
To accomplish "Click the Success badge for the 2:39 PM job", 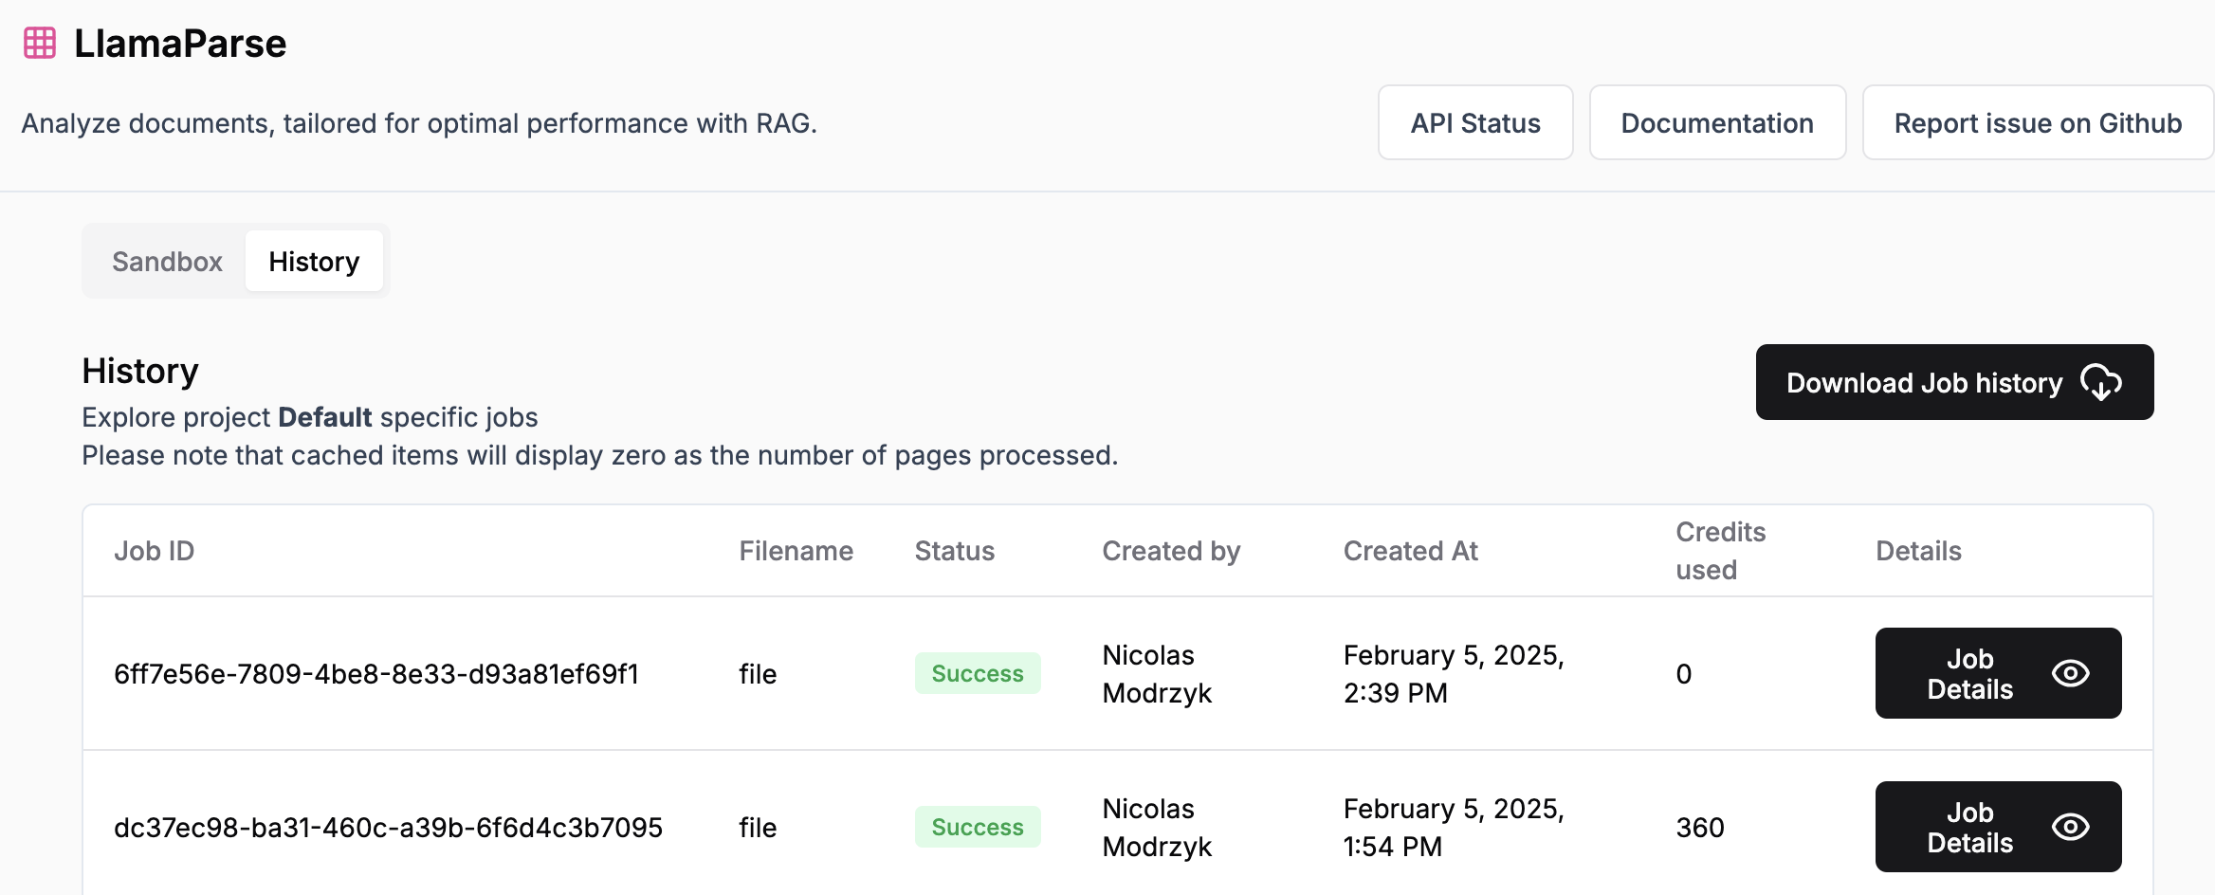I will [977, 674].
